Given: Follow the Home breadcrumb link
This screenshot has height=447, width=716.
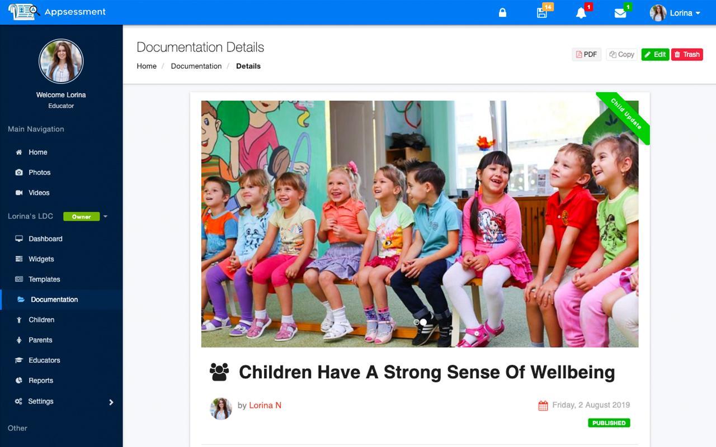Looking at the screenshot, I should (x=147, y=66).
